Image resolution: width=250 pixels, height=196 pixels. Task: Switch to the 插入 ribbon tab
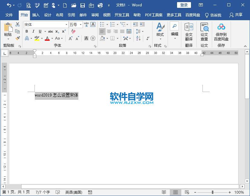coord(36,15)
